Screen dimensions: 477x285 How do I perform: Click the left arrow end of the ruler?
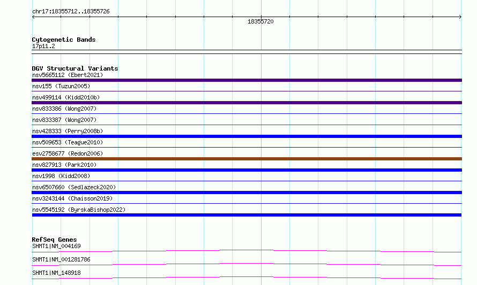pyautogui.click(x=33, y=17)
